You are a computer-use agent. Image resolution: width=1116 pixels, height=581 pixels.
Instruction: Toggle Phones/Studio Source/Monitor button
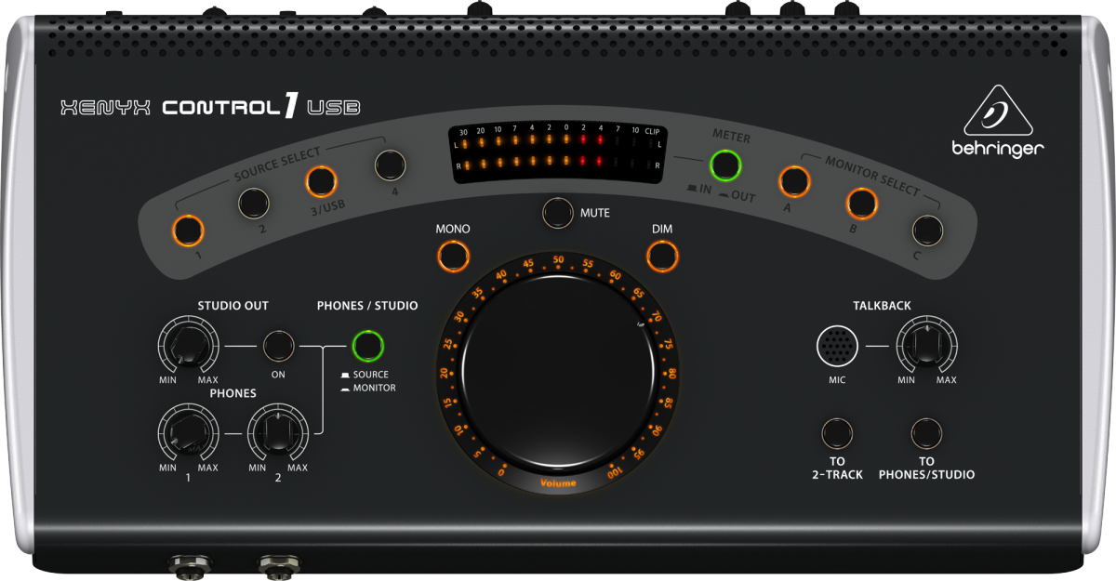coord(369,346)
